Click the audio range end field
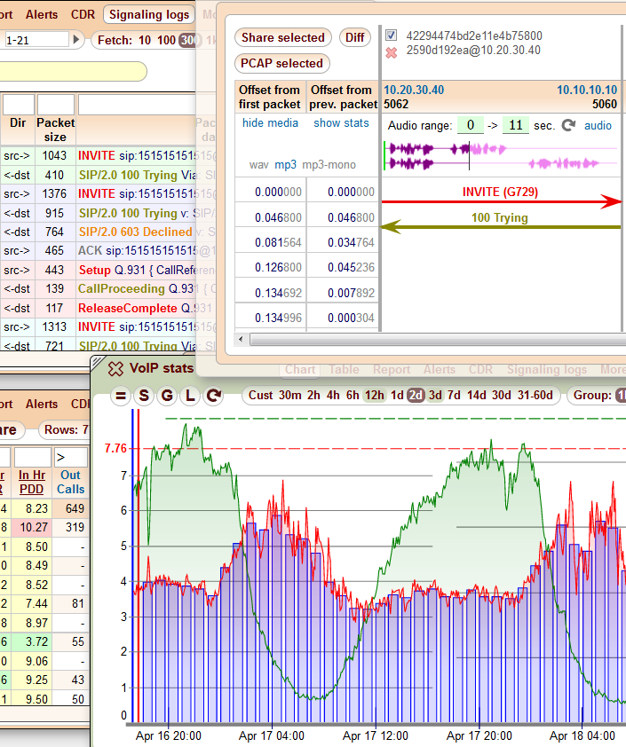The width and height of the screenshot is (626, 747). click(515, 126)
